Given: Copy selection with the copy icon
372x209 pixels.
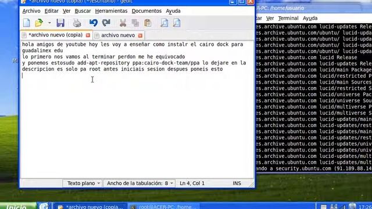Looking at the screenshot, I should pyautogui.click(x=135, y=23).
